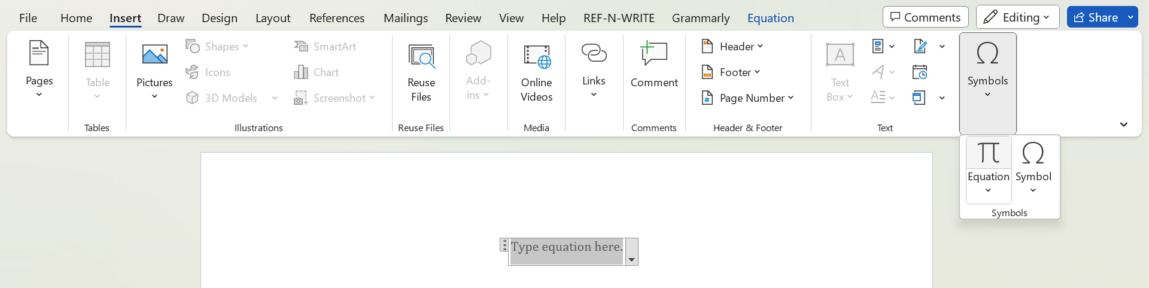Open the Pictures dropdown
The height and width of the screenshot is (288, 1149).
coord(154,96)
